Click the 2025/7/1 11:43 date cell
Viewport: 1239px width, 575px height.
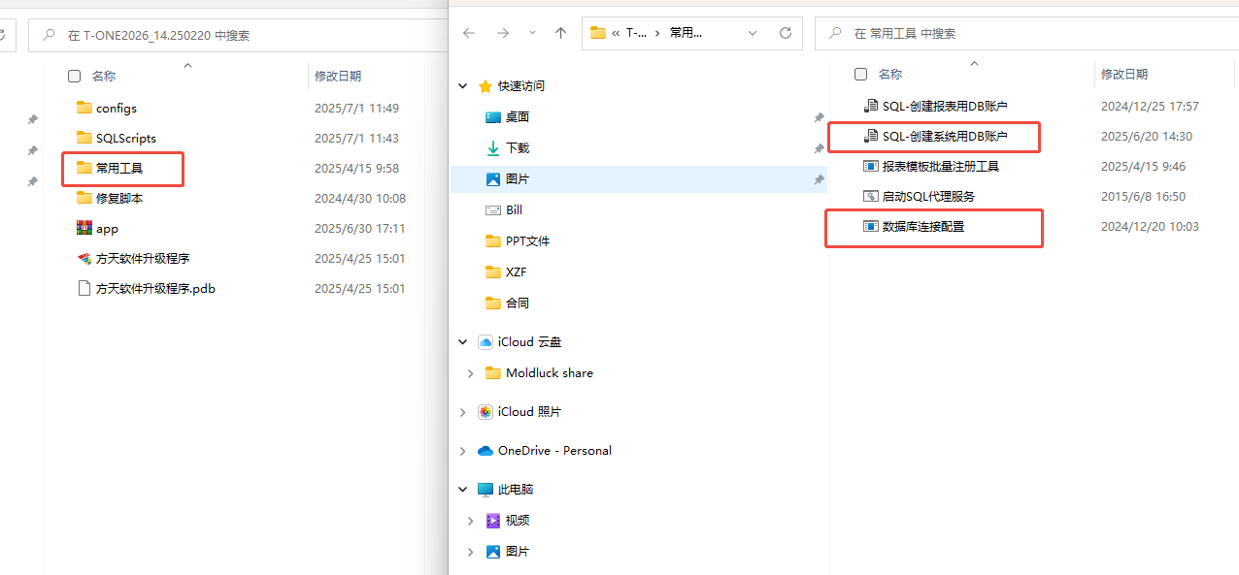click(x=356, y=138)
